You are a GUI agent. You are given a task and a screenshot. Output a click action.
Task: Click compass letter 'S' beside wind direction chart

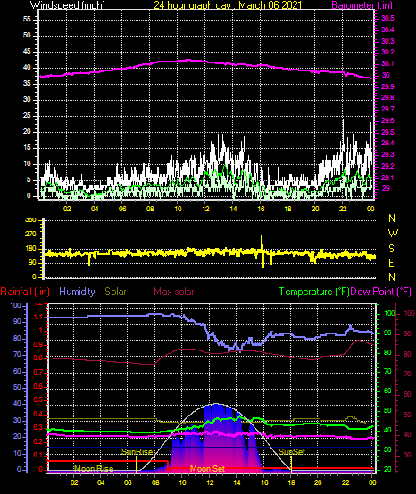391,249
